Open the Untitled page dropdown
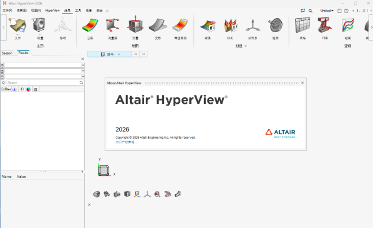 click(x=327, y=10)
